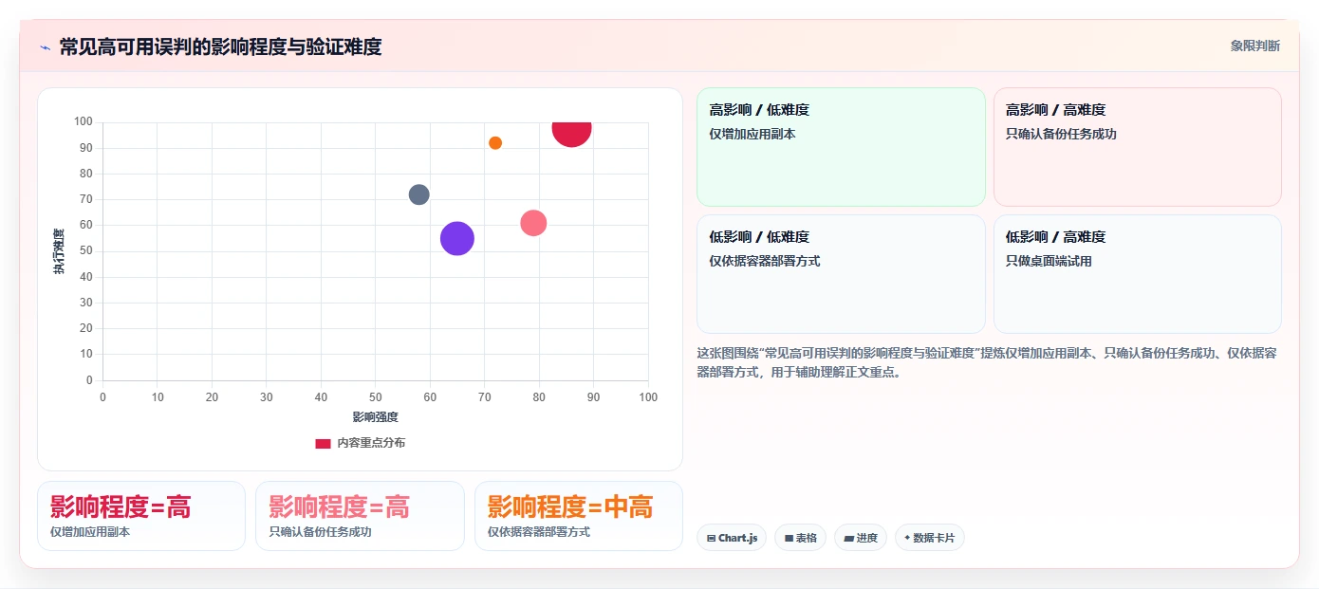The width and height of the screenshot is (1319, 589).
Task: Click the 表格 tag chip
Action: (801, 538)
